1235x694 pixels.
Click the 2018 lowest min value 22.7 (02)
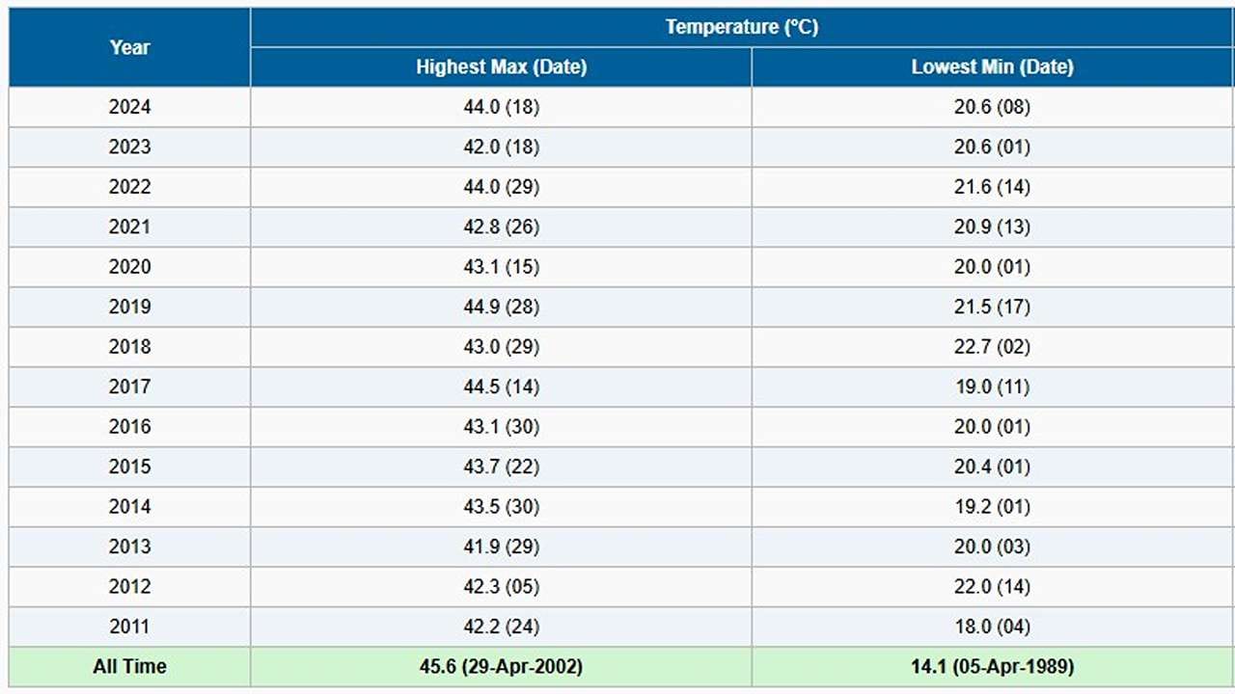point(992,347)
